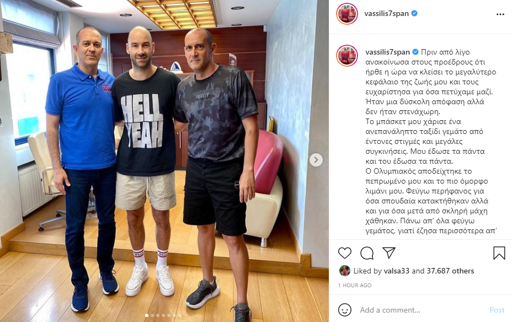Viewport: 512px width, 322px height.
Task: Click the Add a comment field
Action: point(421,310)
